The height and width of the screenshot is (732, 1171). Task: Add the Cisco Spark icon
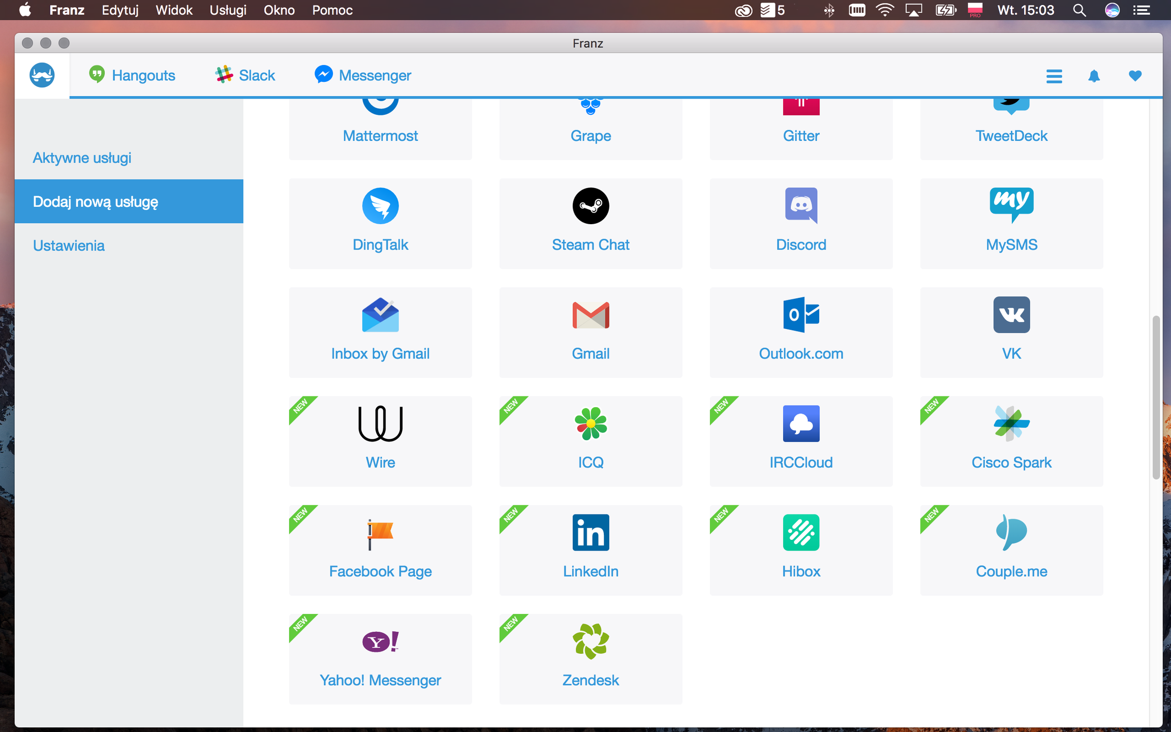[x=1011, y=423]
